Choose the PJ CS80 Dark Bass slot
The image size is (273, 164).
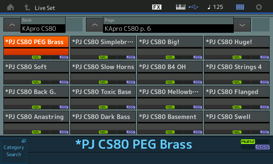tap(103, 122)
